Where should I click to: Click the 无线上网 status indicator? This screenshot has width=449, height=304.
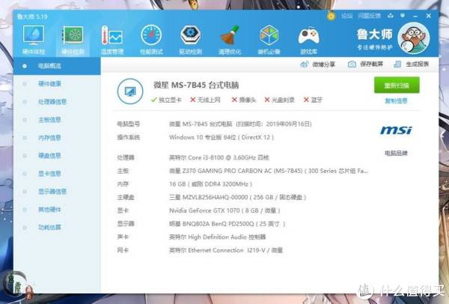tap(205, 100)
